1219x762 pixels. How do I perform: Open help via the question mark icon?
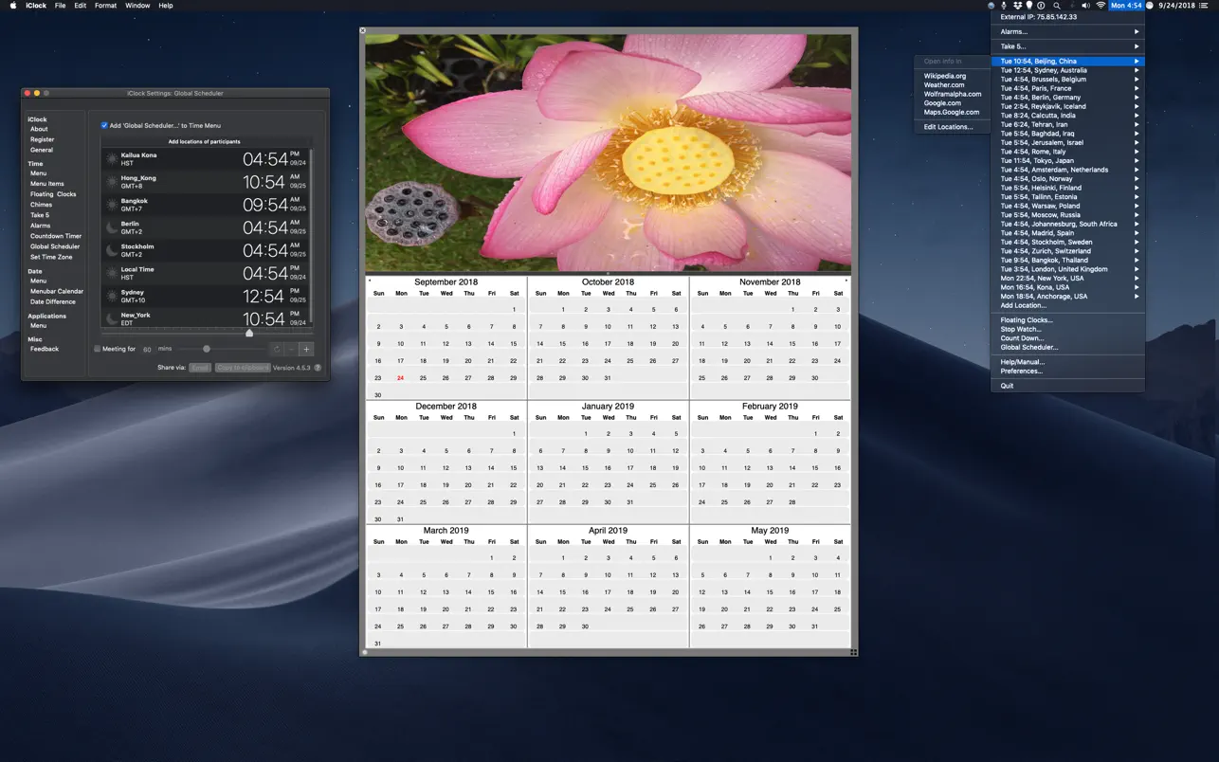[318, 368]
